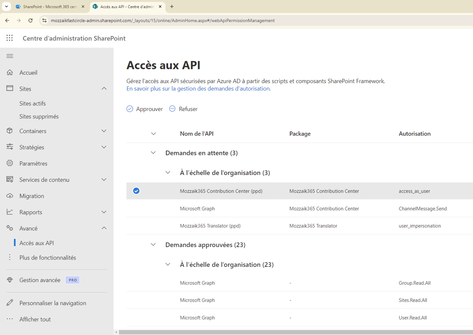Collapse the navigation hamburger menu
473x335 pixels.
10,56
